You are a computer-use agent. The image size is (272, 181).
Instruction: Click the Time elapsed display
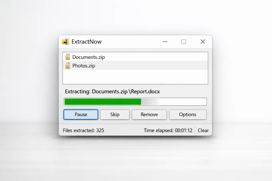168,130
